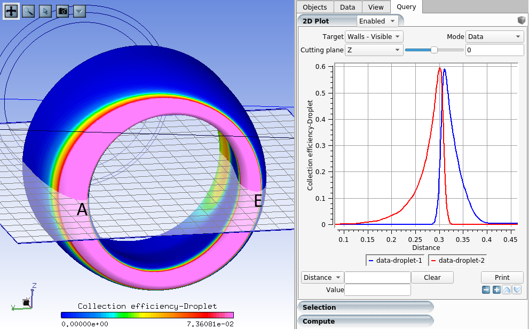This screenshot has width=529, height=329.
Task: Click the minus icon below Print
Action: [486, 289]
